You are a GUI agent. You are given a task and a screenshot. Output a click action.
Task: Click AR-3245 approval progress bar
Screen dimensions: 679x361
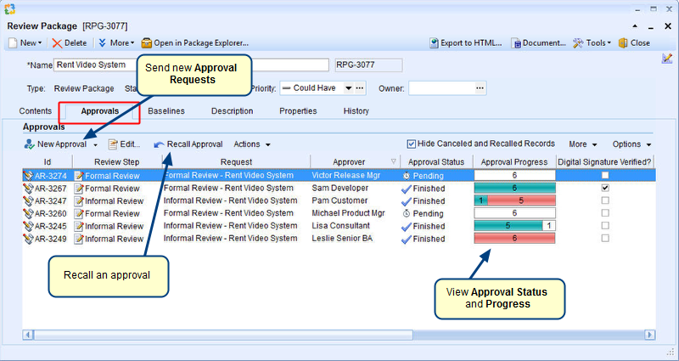(513, 226)
